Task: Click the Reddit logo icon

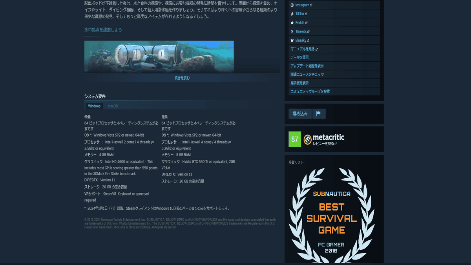Action: 292,23
